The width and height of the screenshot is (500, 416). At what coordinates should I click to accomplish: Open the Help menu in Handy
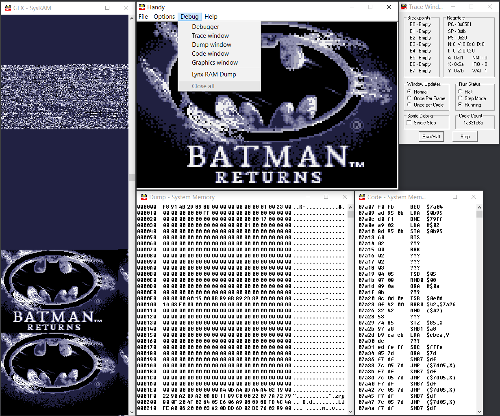(211, 17)
